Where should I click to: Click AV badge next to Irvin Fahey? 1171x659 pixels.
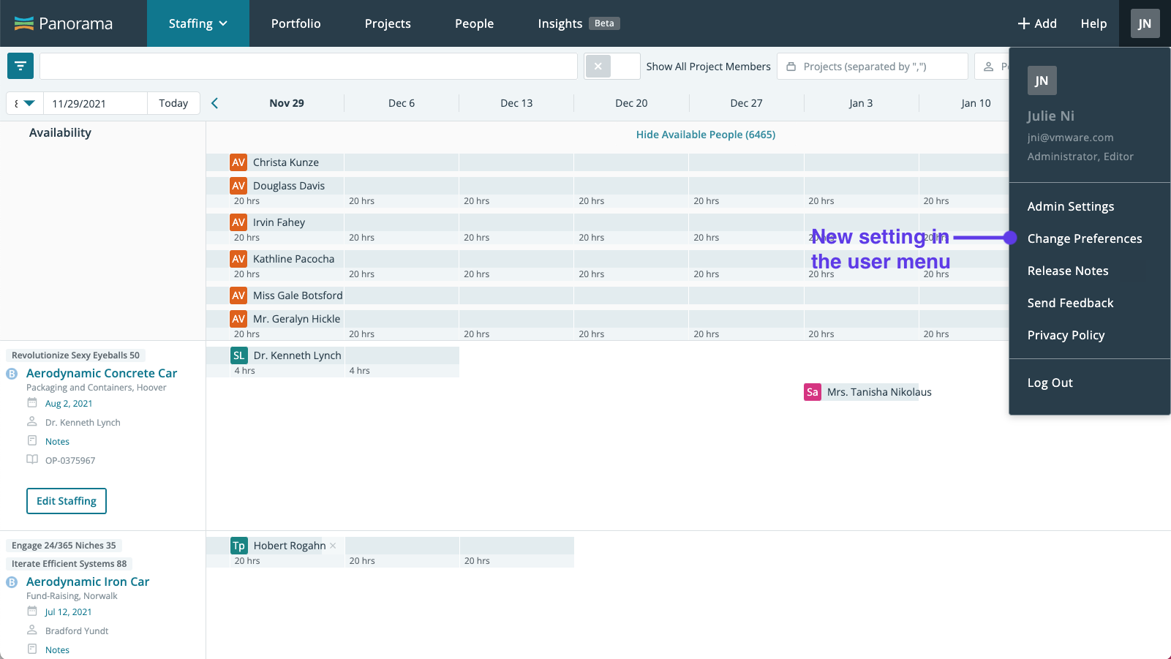238,222
